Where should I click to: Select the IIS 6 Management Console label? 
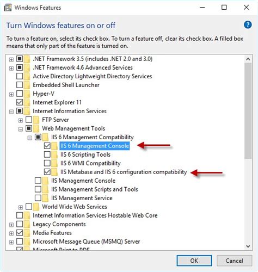(x=95, y=146)
